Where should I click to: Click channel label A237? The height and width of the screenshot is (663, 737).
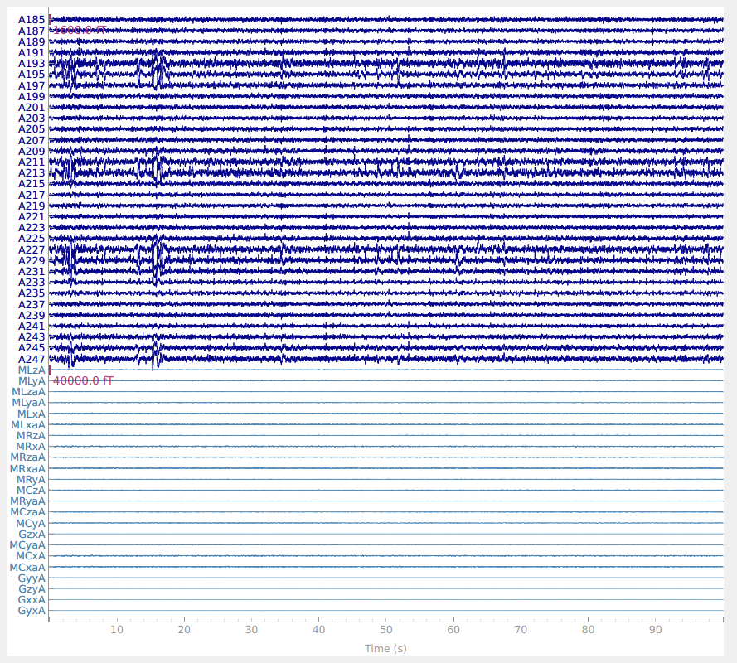32,304
